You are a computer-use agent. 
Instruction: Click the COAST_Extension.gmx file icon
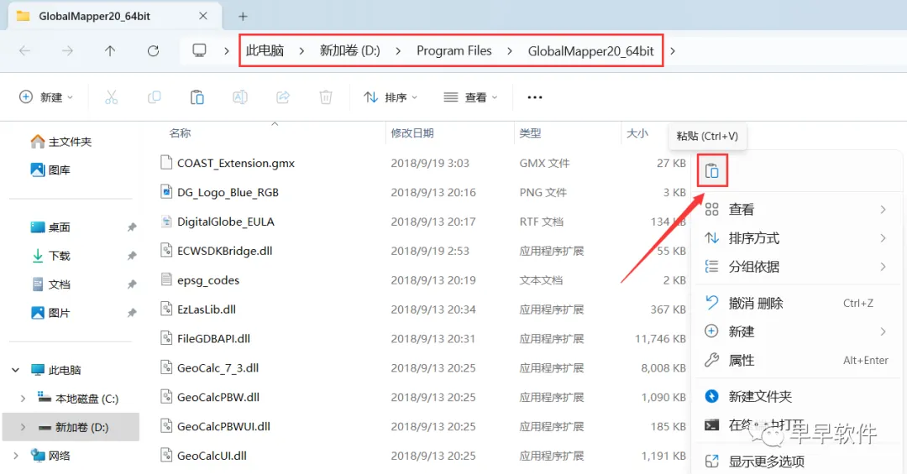pyautogui.click(x=166, y=163)
